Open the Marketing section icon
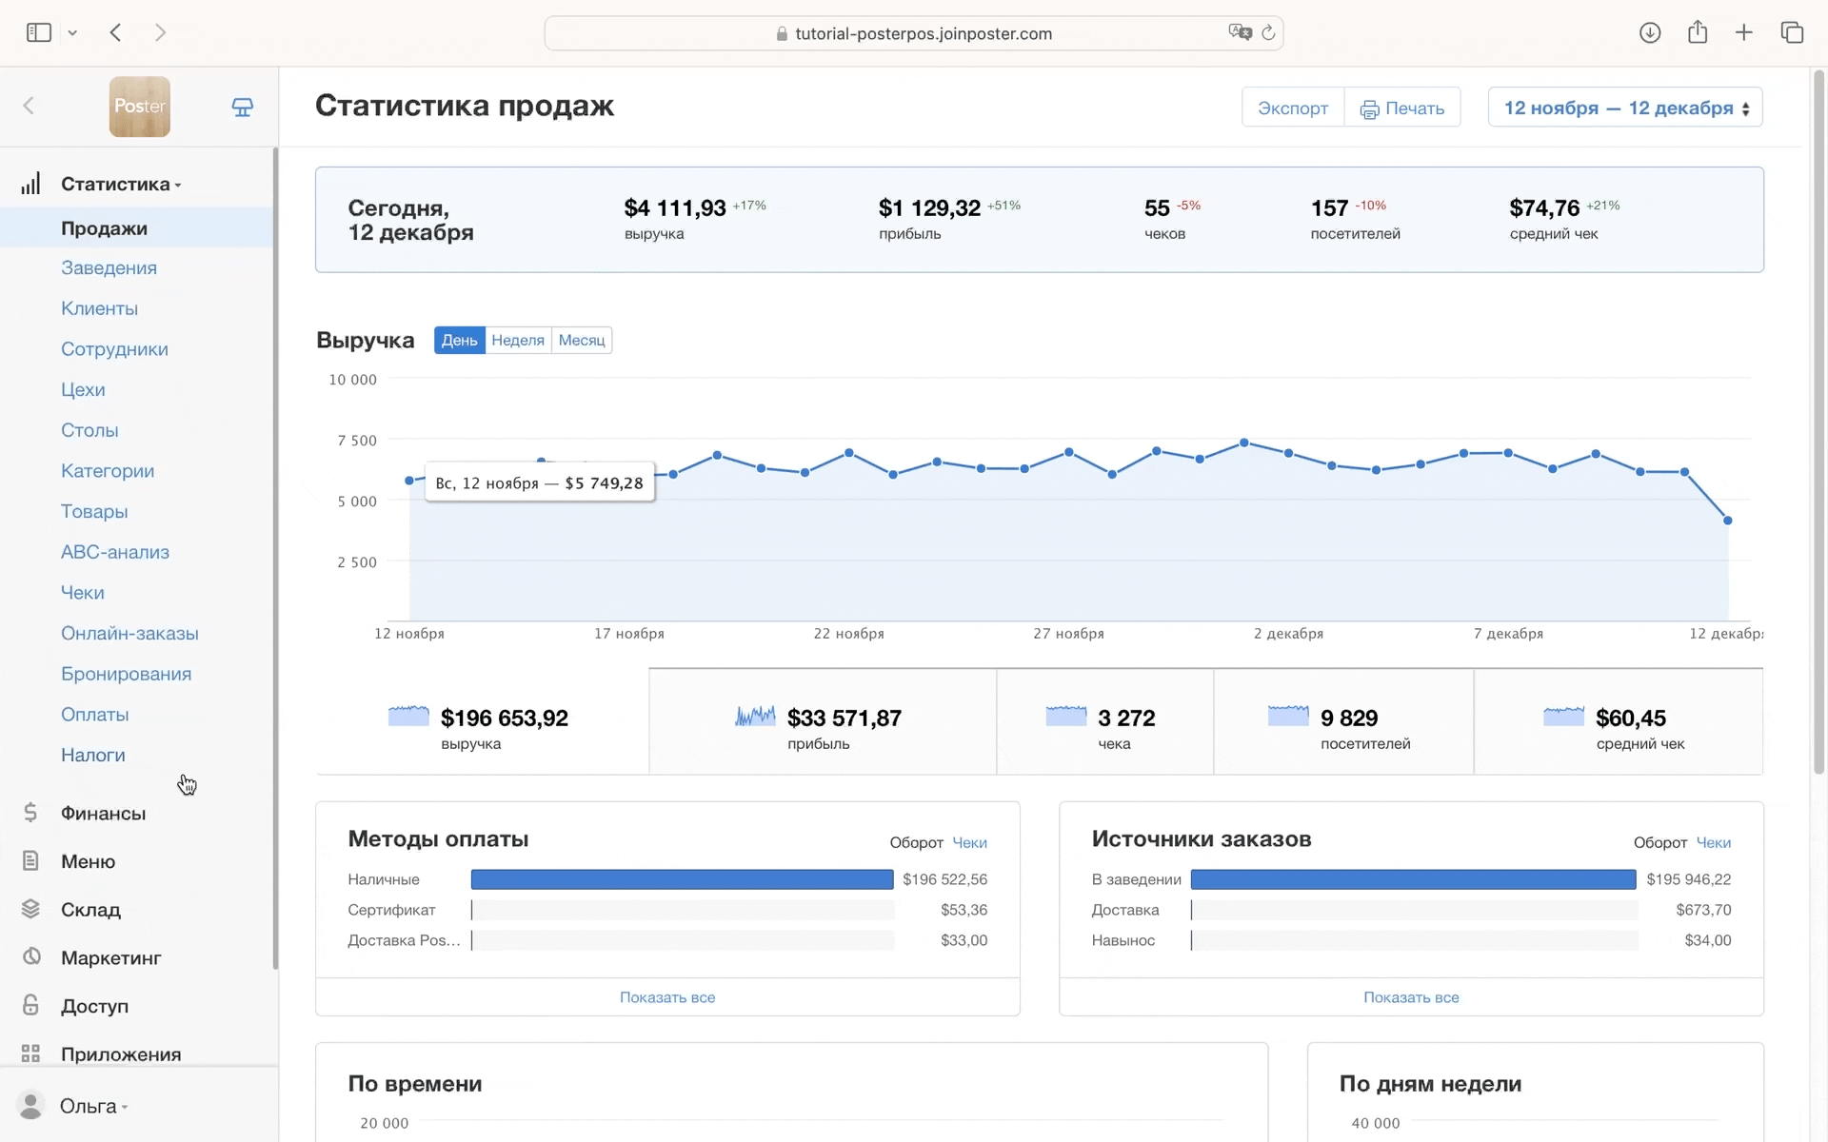The image size is (1828, 1142). (x=31, y=957)
